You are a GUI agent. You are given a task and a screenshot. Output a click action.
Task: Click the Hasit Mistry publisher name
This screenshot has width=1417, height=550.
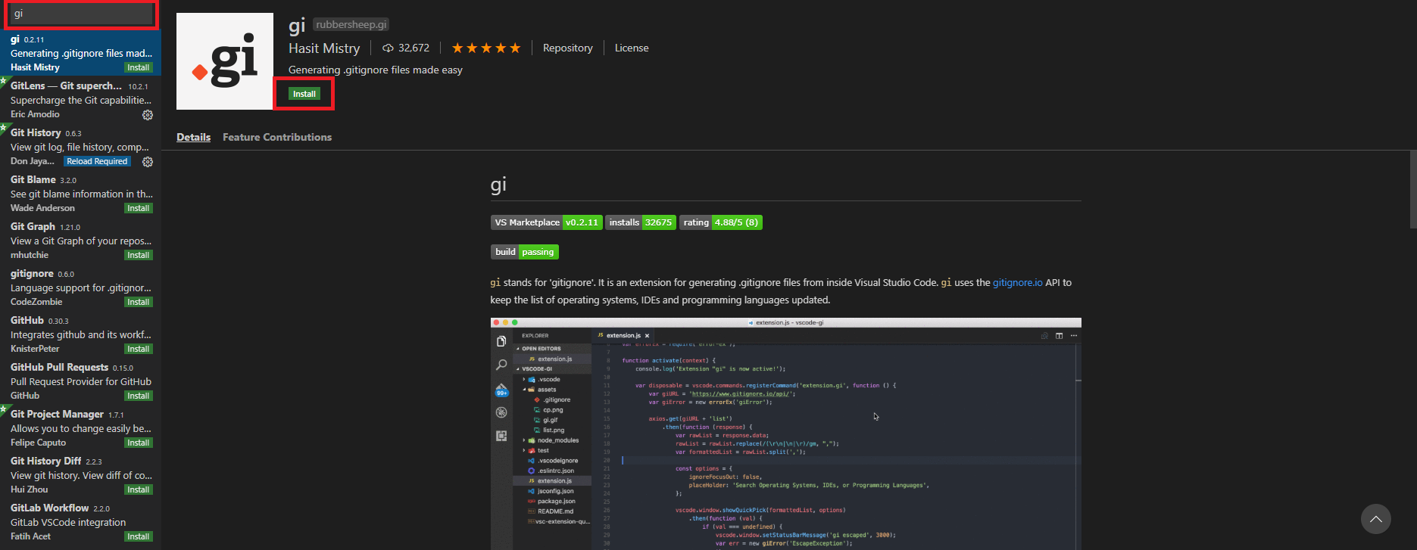pos(324,48)
